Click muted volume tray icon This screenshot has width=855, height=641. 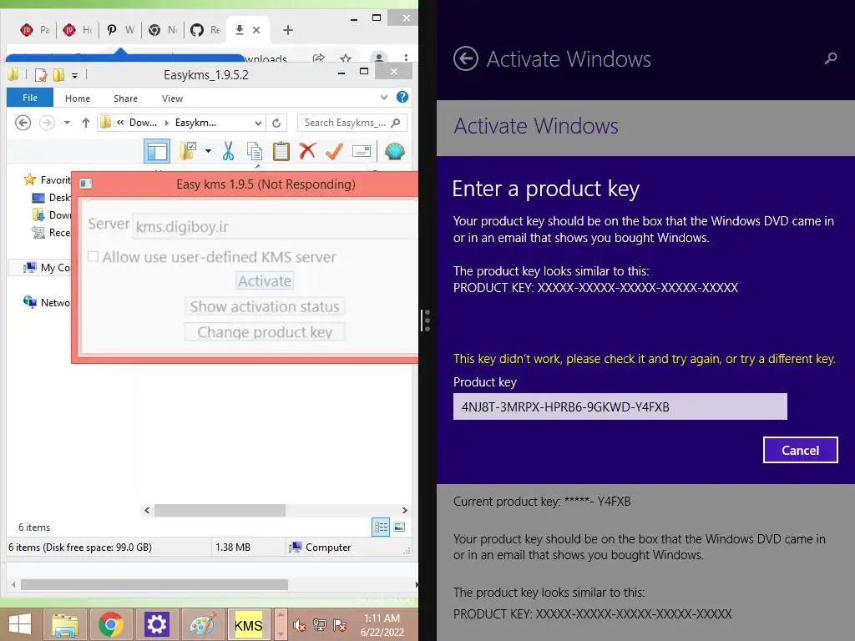pos(300,624)
